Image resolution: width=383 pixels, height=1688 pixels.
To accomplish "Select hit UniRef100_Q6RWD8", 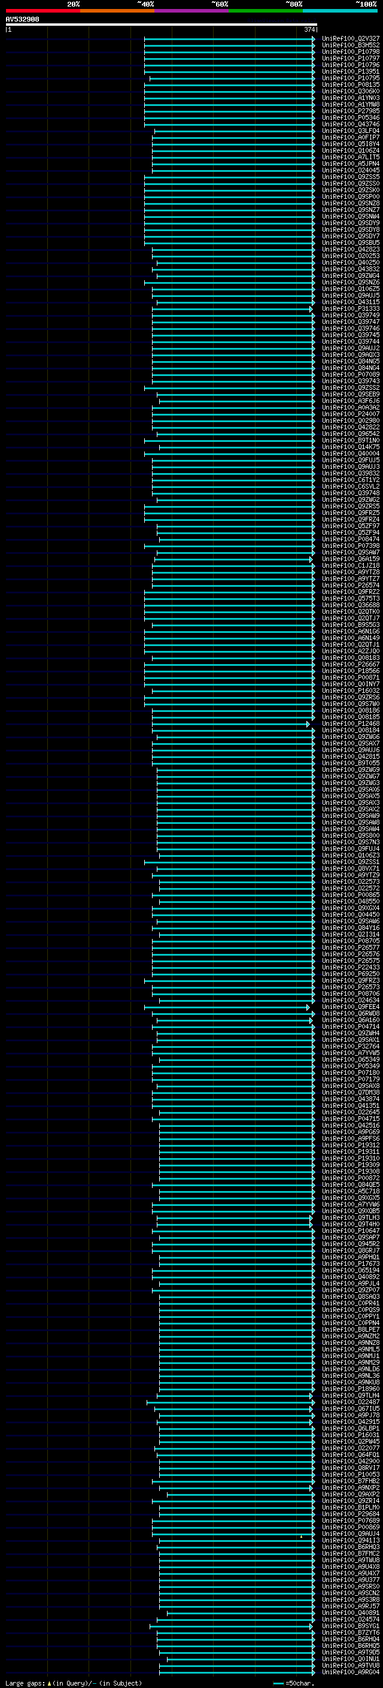I will [350, 1013].
